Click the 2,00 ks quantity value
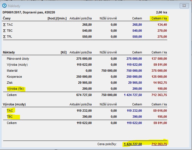Viewport: 192px width, 150px height. pyautogui.click(x=161, y=12)
